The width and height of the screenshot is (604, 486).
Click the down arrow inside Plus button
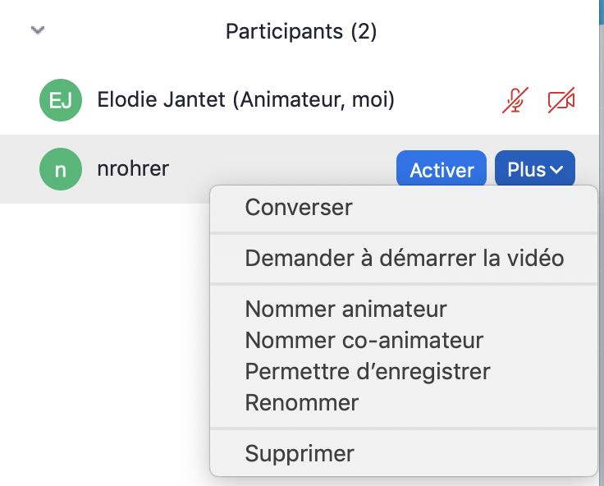557,170
